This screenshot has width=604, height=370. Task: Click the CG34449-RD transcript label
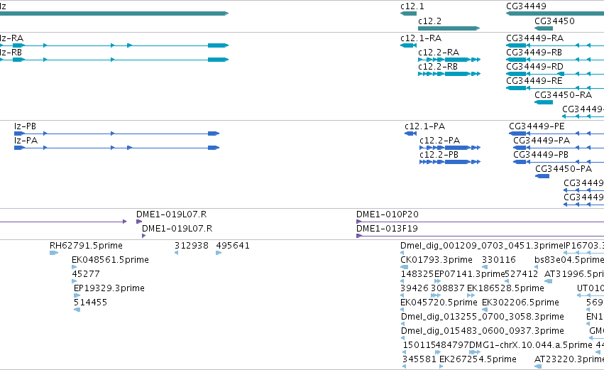(534, 67)
